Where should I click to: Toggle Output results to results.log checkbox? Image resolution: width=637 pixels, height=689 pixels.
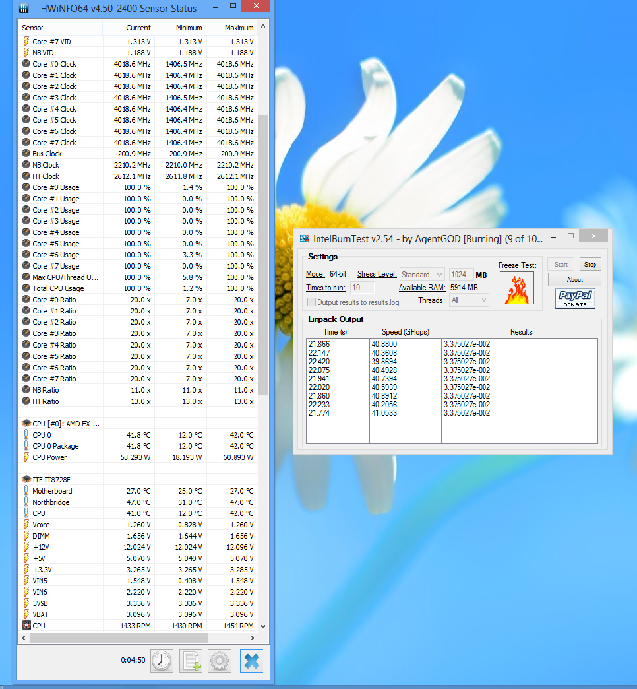(311, 302)
